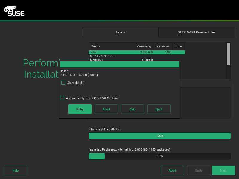
Task: Sort by Packages column header
Action: [x=163, y=46]
